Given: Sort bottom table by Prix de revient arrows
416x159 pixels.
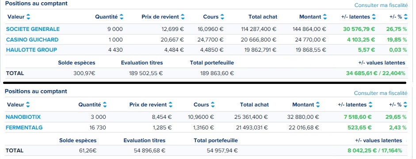Looking at the screenshot, I should (171, 105).
